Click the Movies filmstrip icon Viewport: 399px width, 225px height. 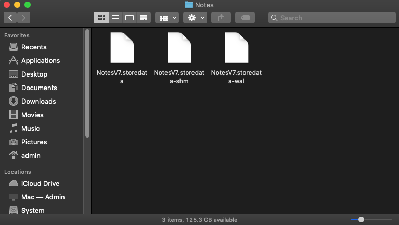click(14, 115)
